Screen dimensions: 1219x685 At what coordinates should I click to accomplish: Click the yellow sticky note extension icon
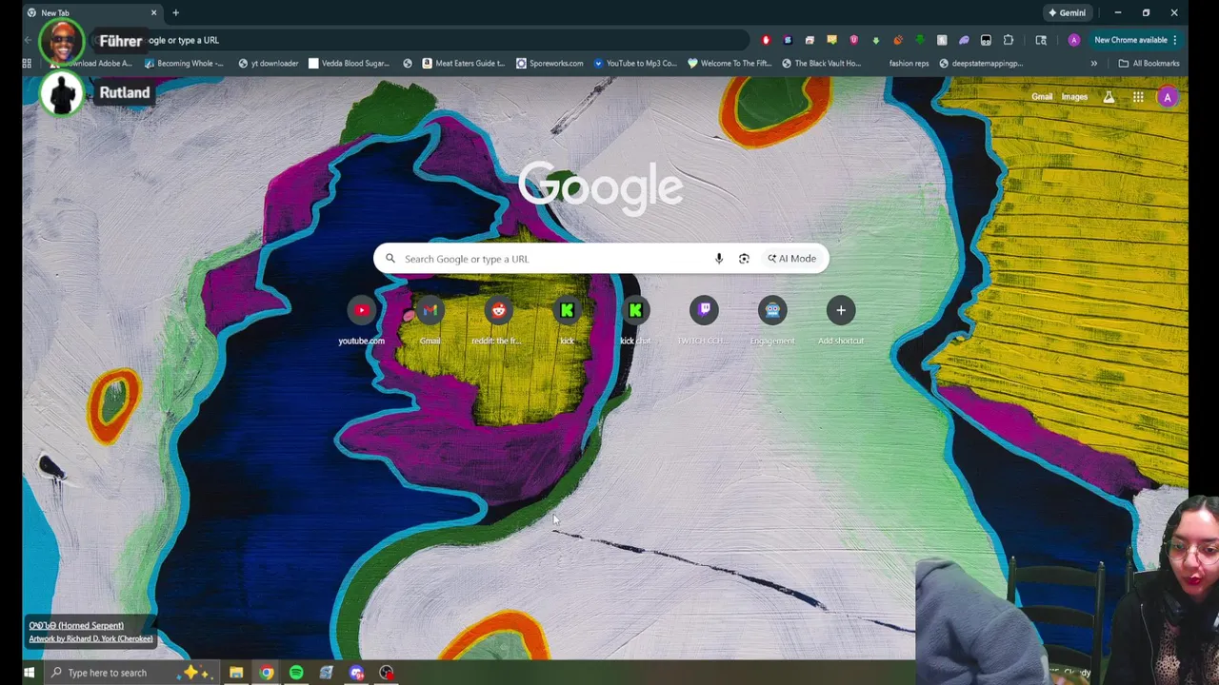831,40
